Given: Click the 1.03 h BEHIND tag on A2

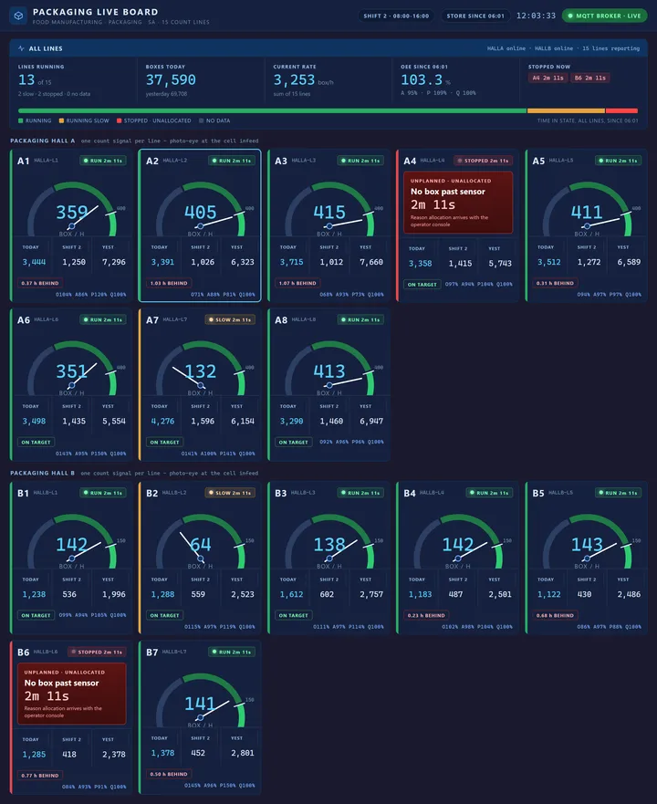Looking at the screenshot, I should [x=169, y=283].
